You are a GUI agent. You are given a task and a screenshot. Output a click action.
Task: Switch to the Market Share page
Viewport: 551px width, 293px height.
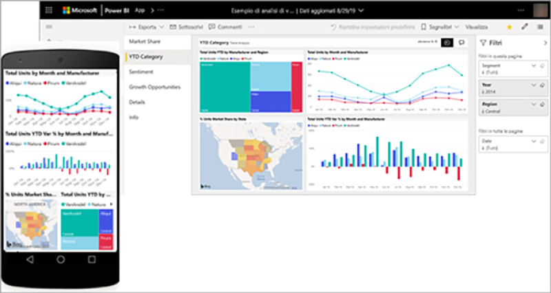click(x=146, y=43)
